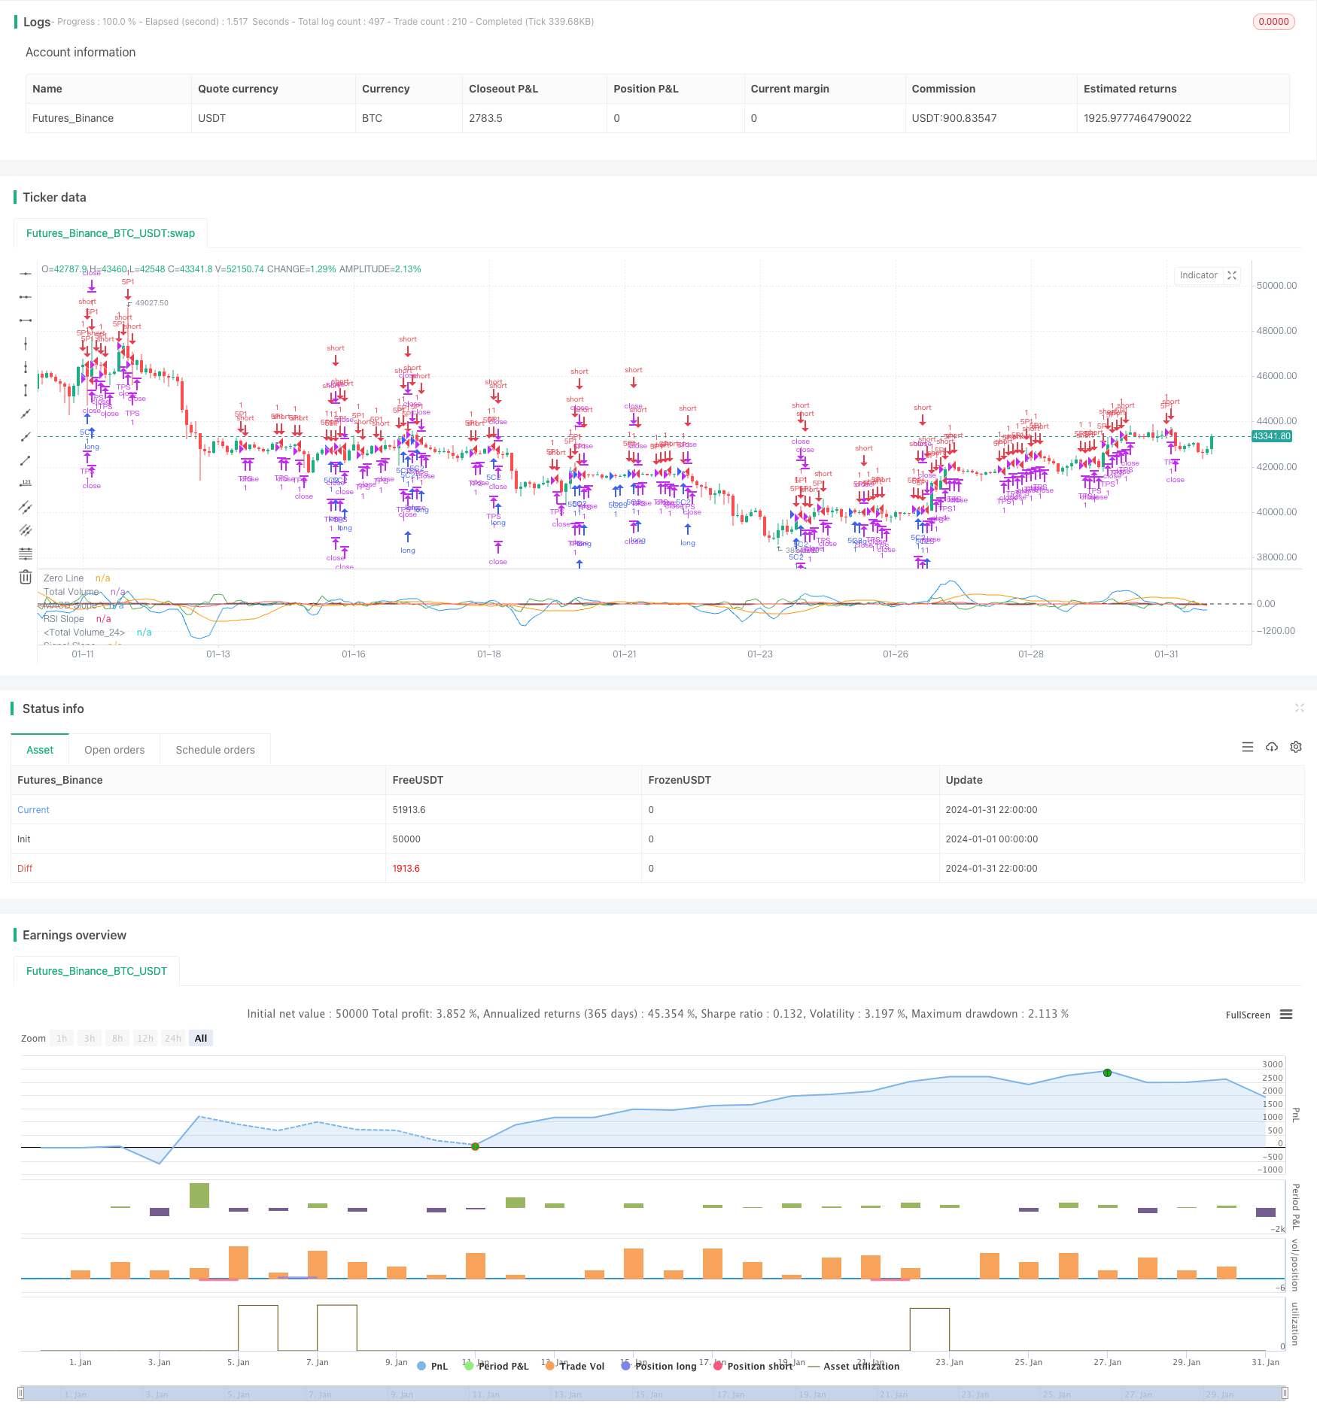The image size is (1317, 1423).
Task: Click the red 0.0000 badge in Logs
Action: pyautogui.click(x=1273, y=22)
